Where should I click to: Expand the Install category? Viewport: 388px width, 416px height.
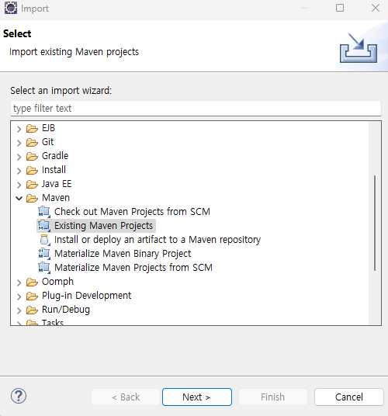[x=19, y=171]
